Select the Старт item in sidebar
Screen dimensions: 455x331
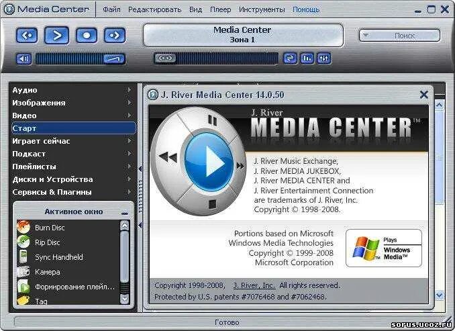74,128
